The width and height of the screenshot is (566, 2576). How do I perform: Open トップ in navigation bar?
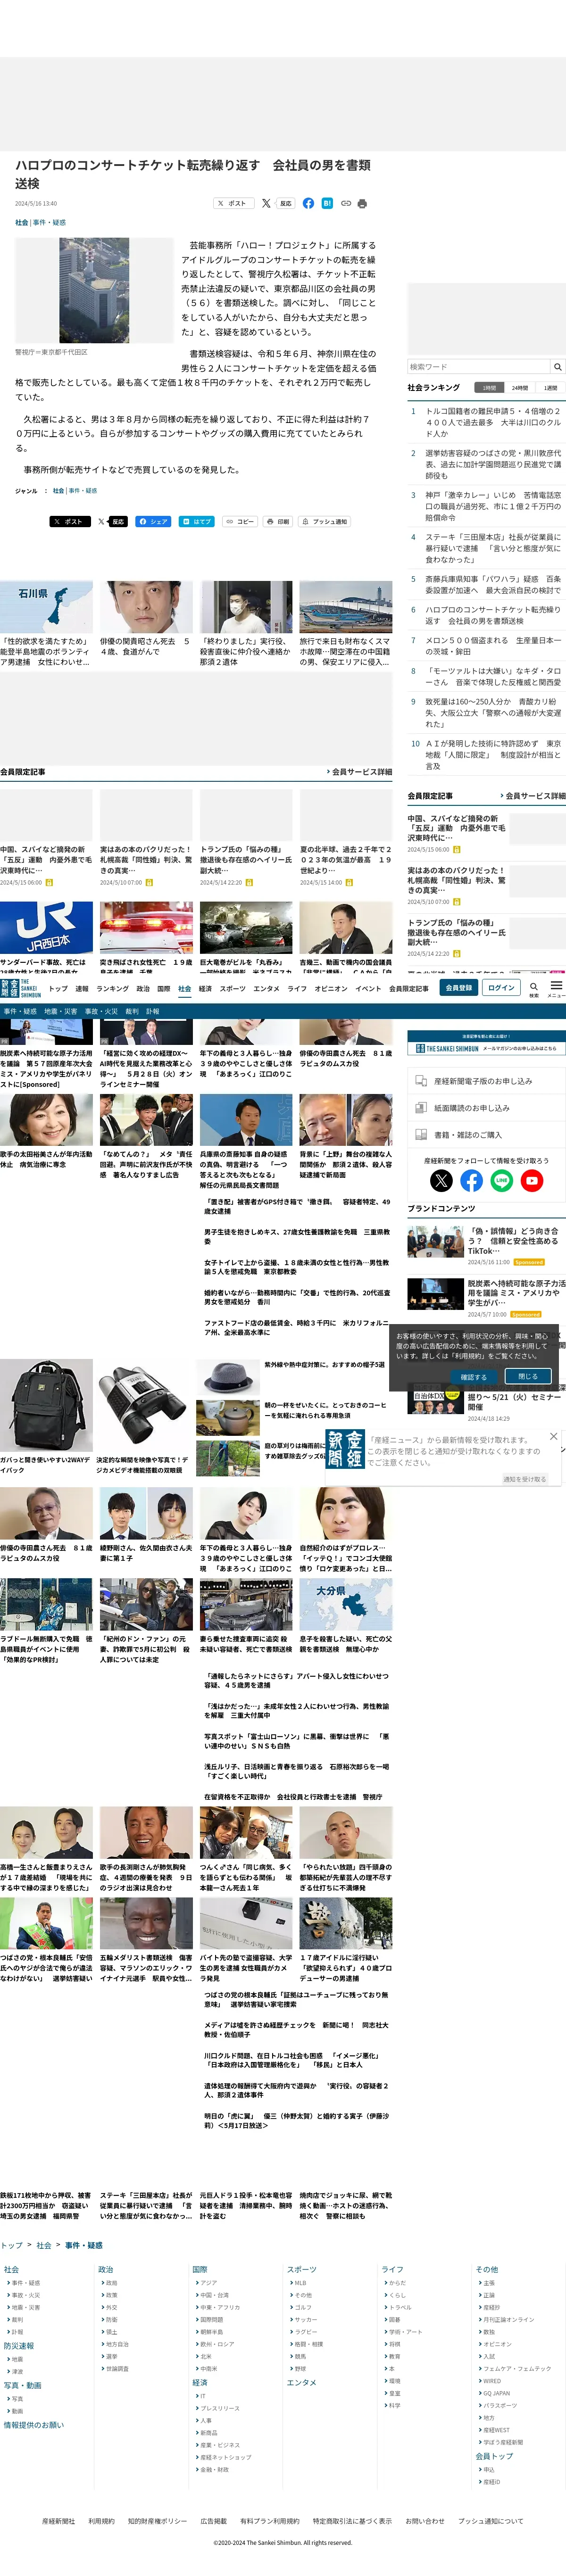click(58, 989)
